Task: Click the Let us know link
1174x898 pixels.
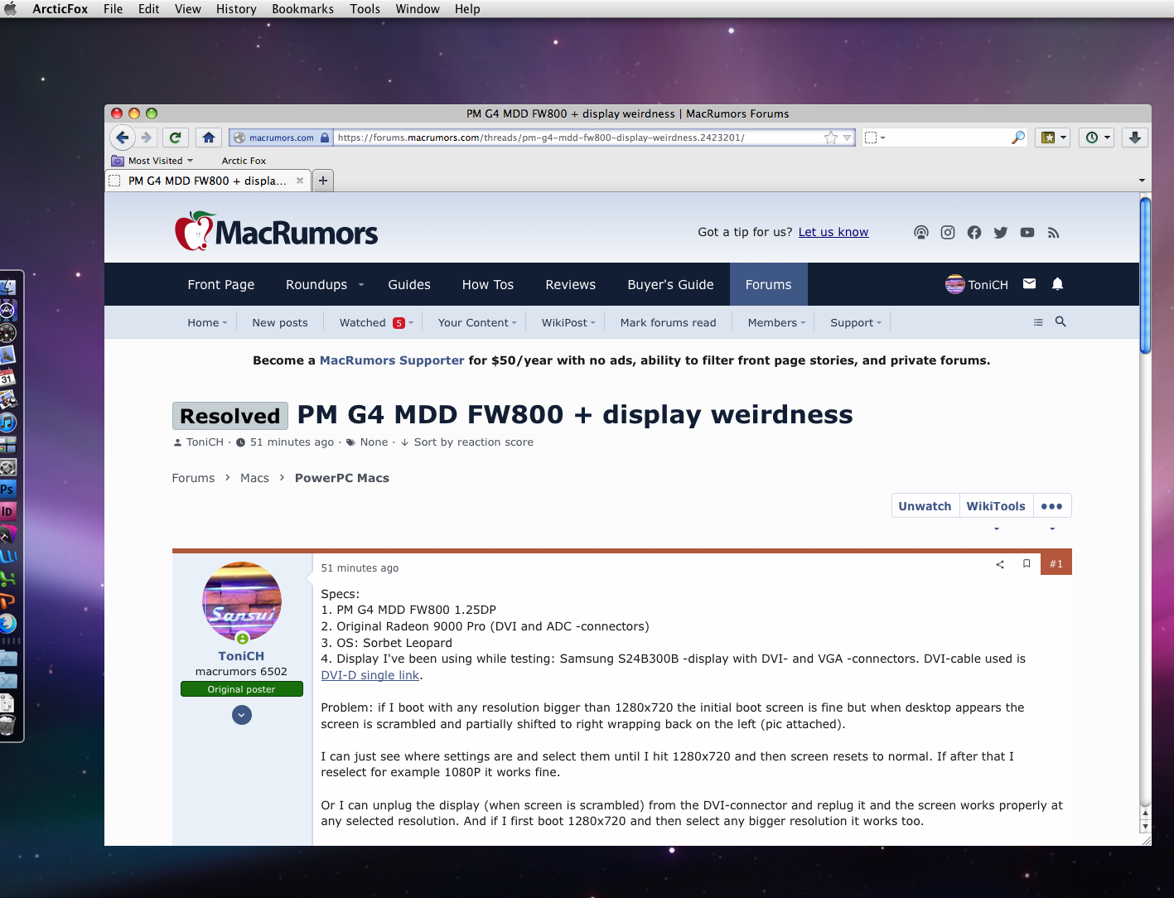Action: pyautogui.click(x=833, y=232)
